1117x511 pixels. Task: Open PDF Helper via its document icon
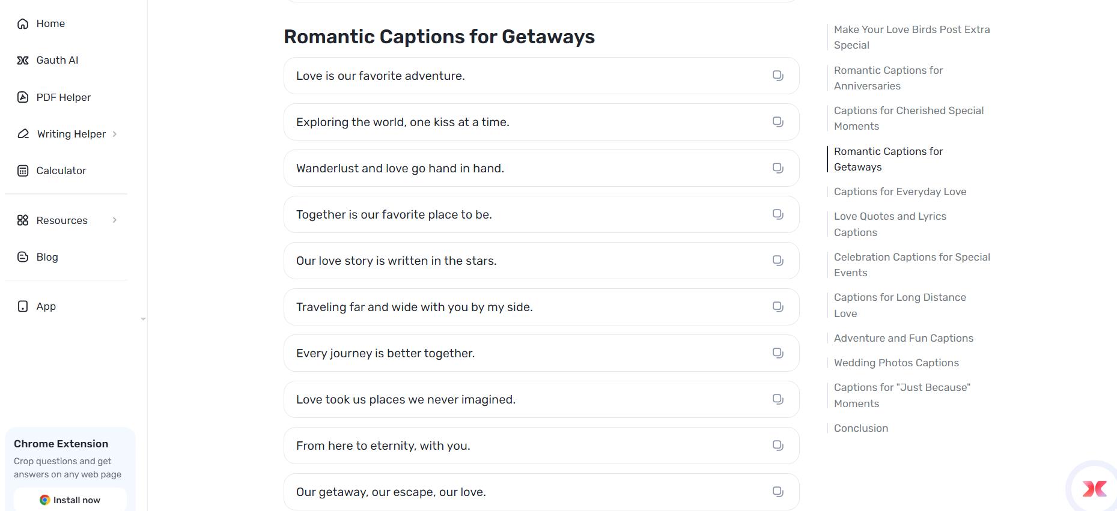(23, 97)
